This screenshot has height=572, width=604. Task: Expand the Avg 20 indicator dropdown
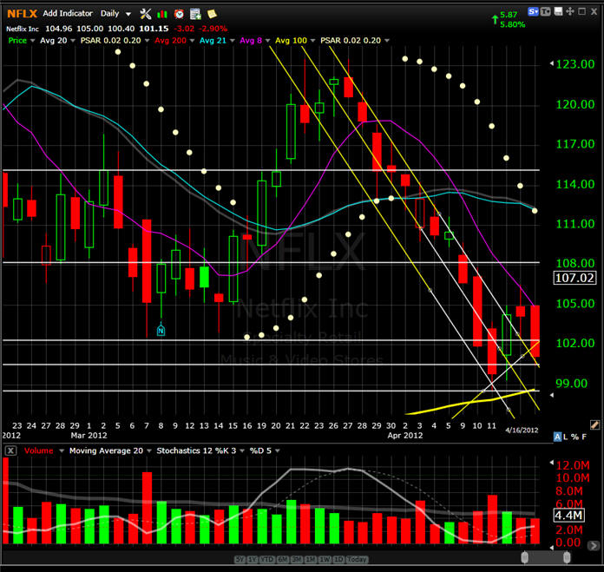tap(73, 41)
